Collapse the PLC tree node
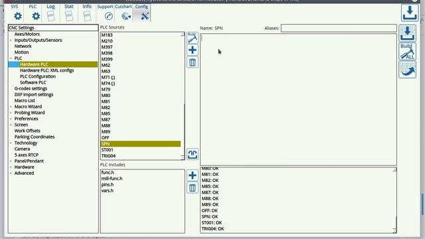The height and width of the screenshot is (239, 425). tap(11, 58)
